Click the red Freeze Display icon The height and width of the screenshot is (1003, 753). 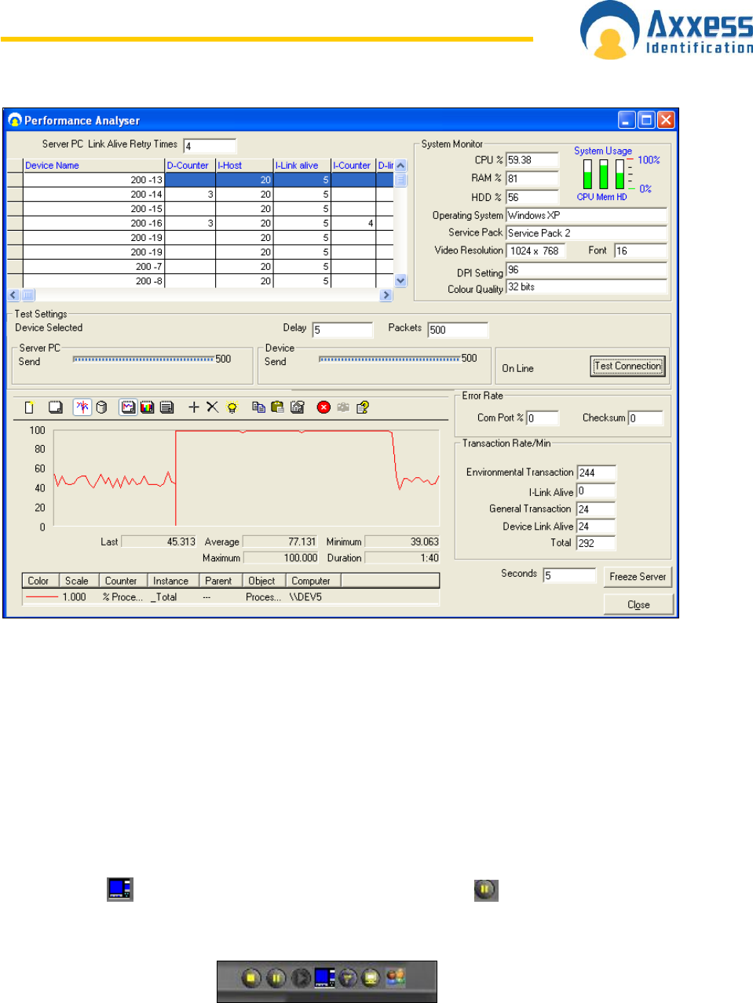click(323, 407)
